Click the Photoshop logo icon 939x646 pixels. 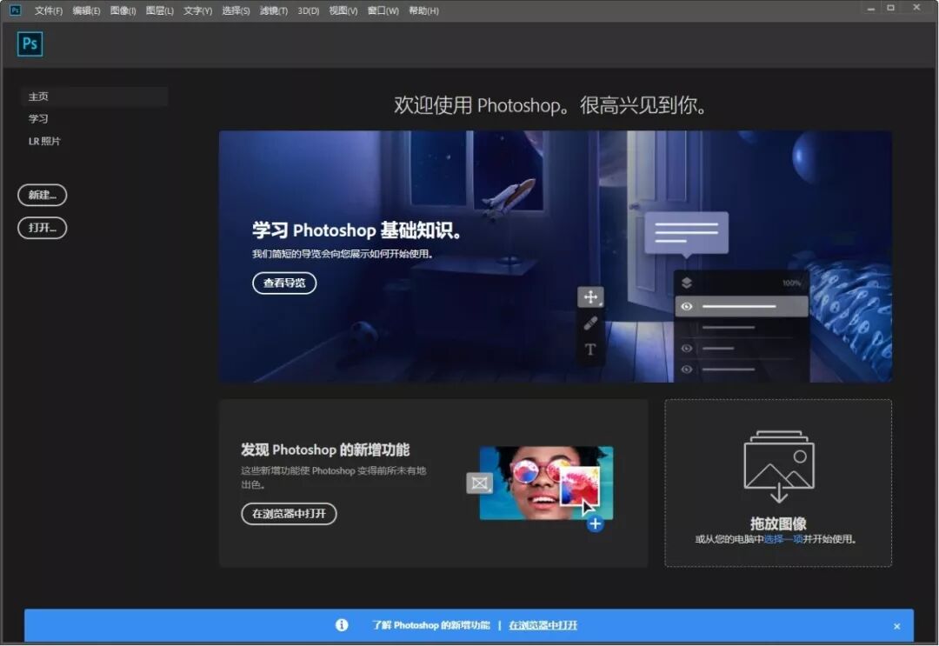click(30, 43)
